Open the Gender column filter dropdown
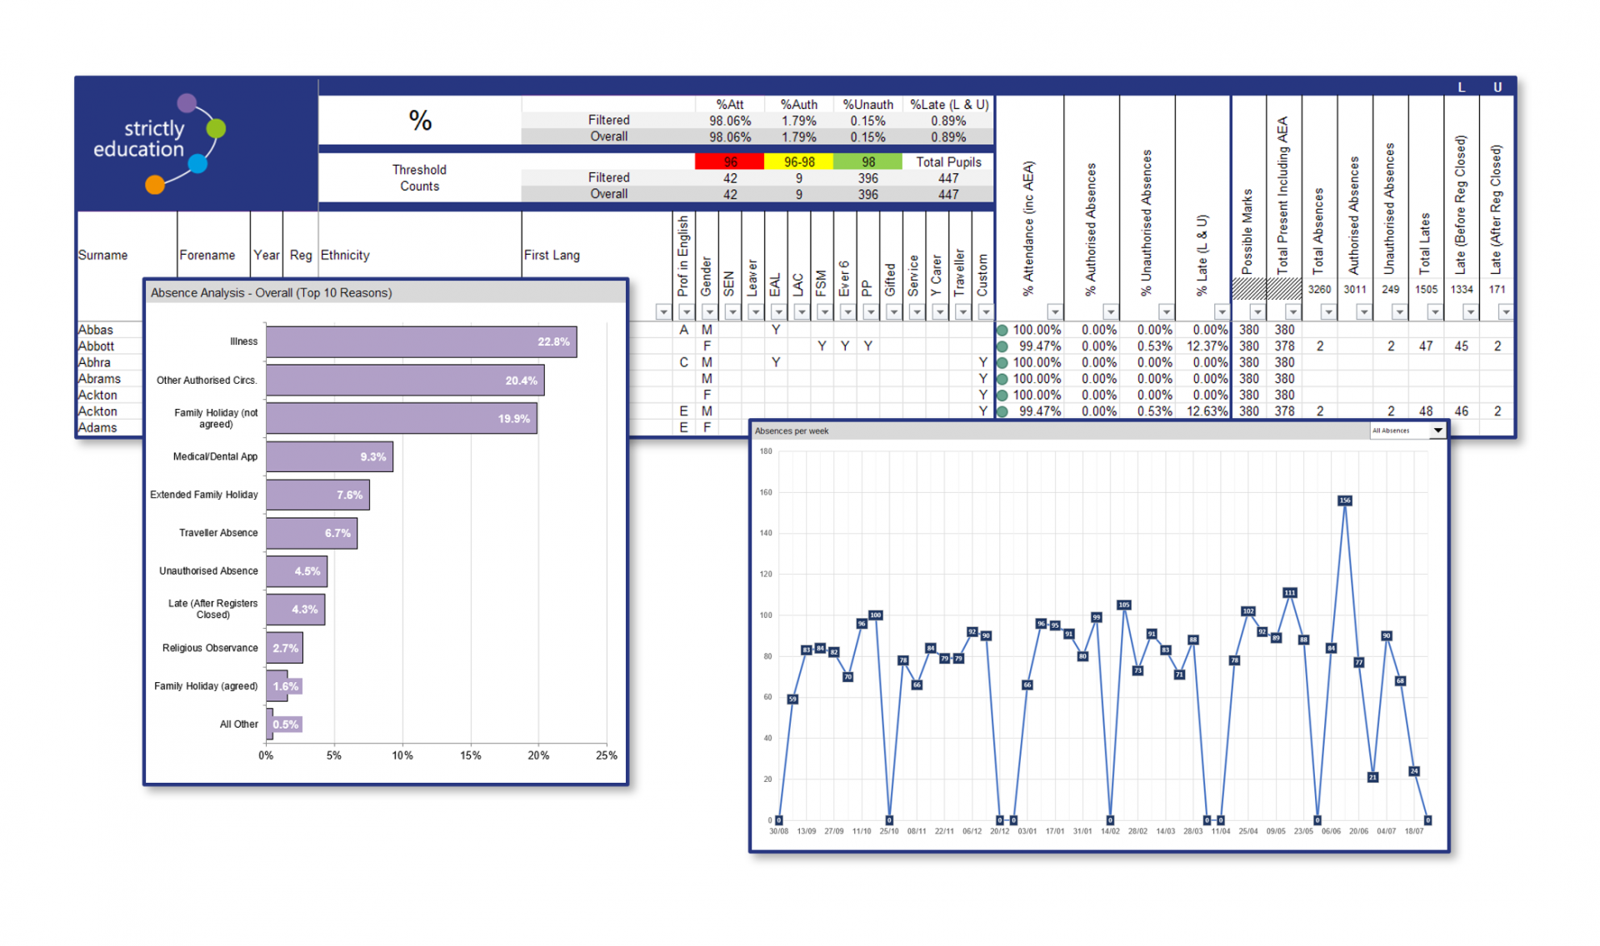The height and width of the screenshot is (946, 1600). 709,312
